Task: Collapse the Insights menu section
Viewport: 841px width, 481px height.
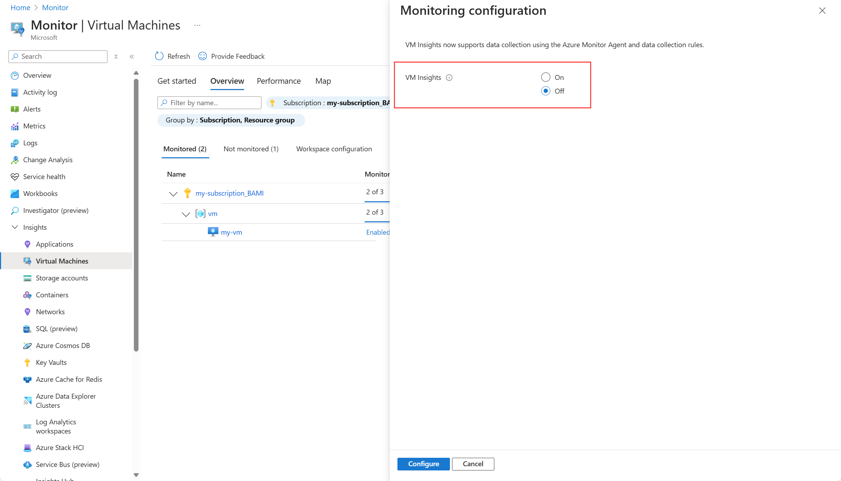Action: (x=15, y=227)
